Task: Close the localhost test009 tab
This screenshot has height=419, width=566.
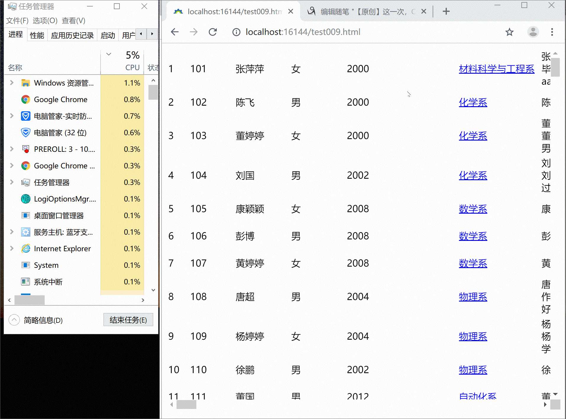Action: point(291,12)
